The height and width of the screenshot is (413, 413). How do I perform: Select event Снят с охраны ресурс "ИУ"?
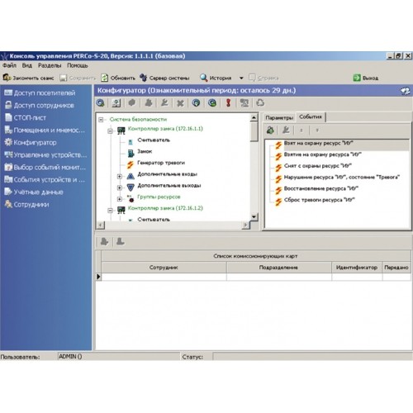pos(318,166)
